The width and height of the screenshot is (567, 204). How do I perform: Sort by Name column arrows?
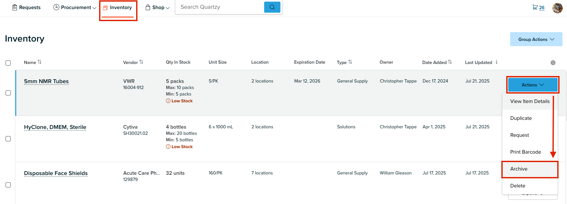point(39,62)
